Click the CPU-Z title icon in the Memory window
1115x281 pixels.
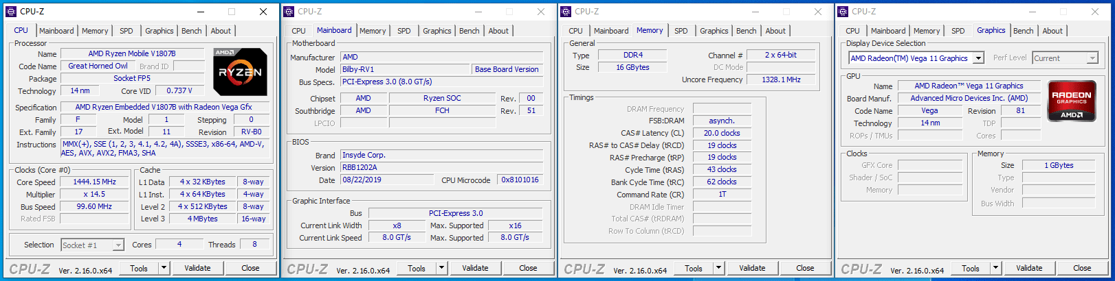566,12
